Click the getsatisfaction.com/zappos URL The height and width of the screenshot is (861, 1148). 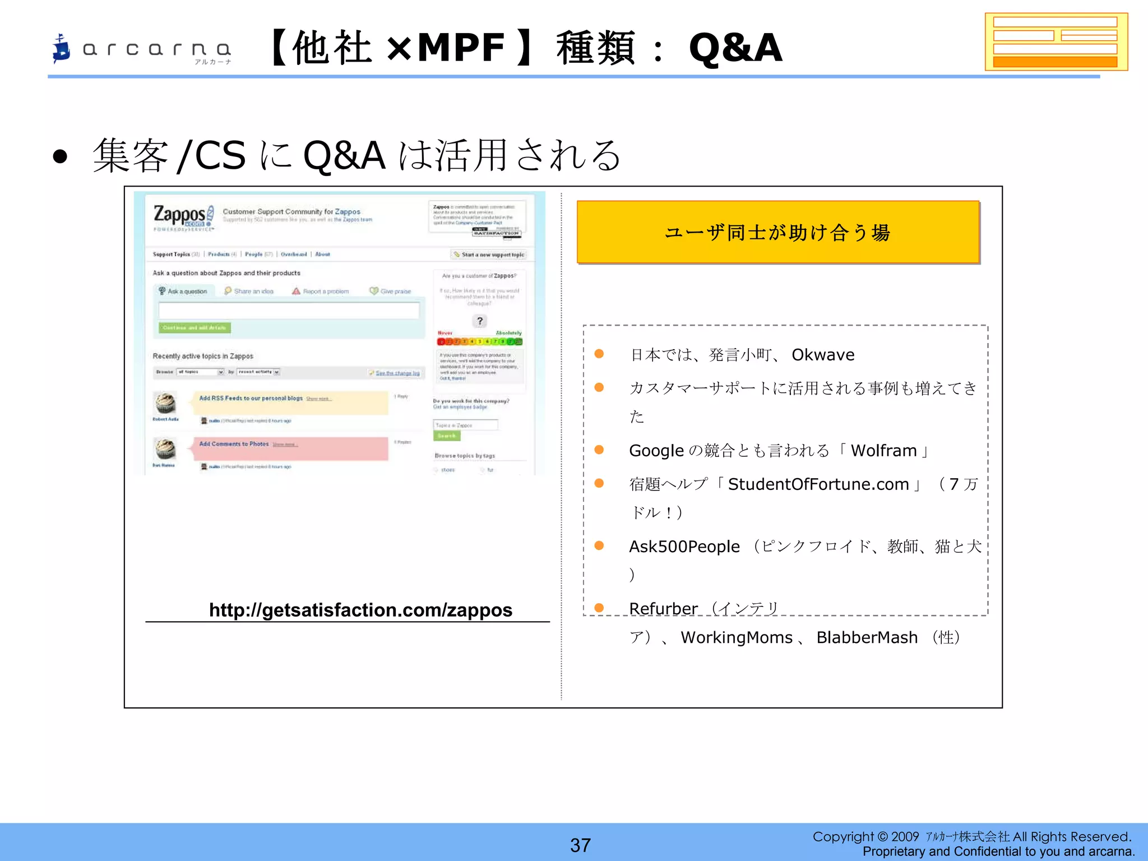360,610
